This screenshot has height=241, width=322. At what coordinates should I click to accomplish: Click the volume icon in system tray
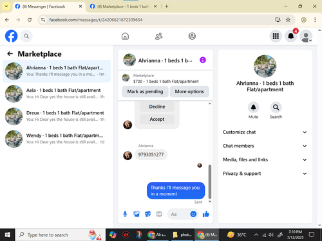(271, 235)
